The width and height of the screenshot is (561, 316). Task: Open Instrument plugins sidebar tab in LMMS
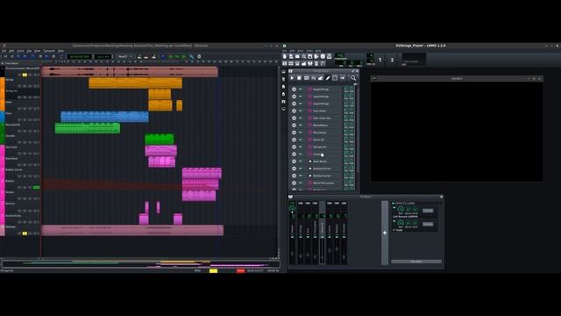tap(284, 72)
